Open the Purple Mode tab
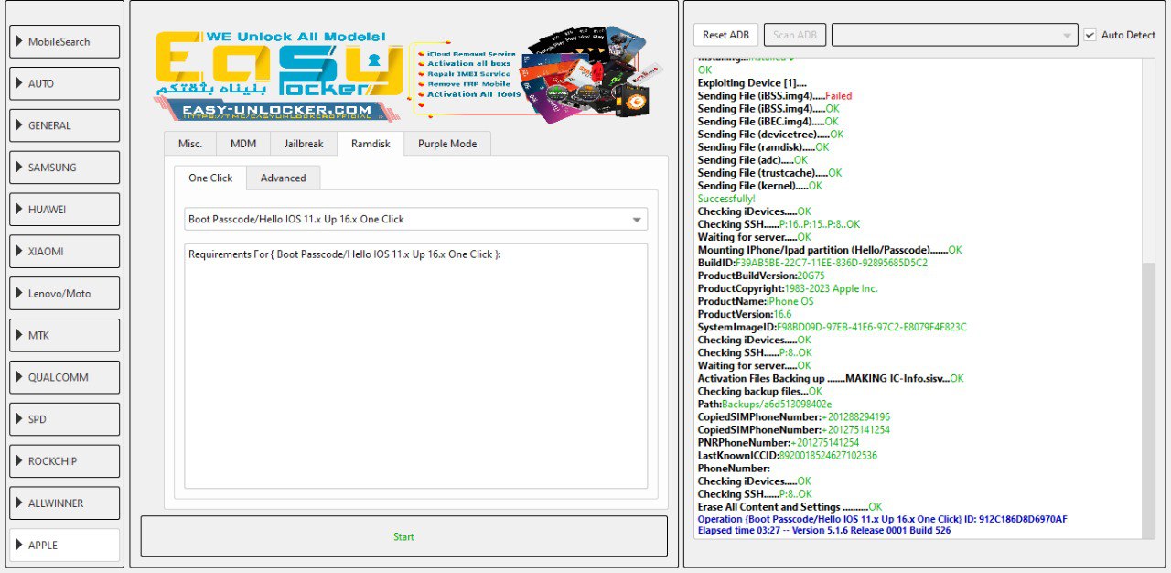Image resolution: width=1171 pixels, height=573 pixels. 447,144
